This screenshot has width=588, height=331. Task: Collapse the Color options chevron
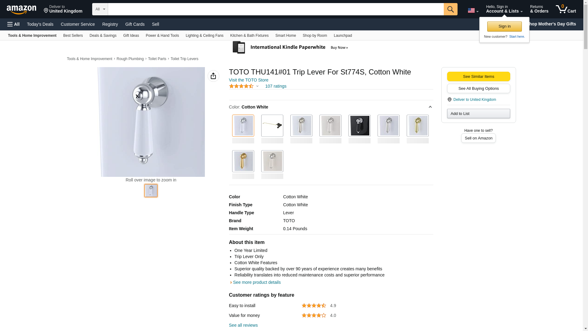[x=430, y=107]
